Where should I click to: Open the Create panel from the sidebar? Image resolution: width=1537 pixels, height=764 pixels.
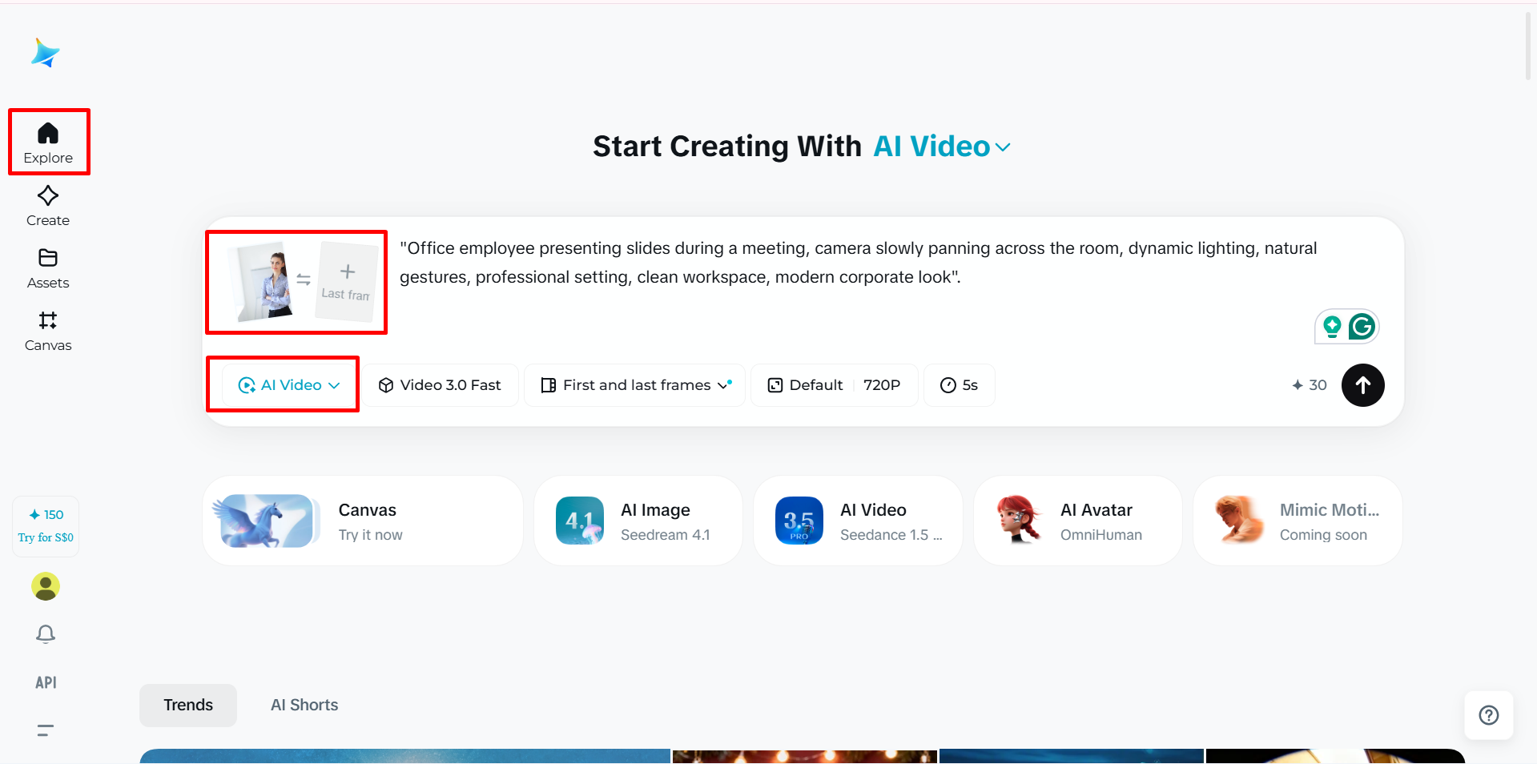point(47,205)
